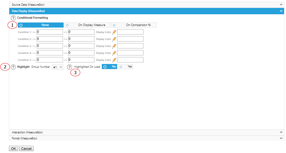The height and width of the screenshot is (153, 286).
Task: Select On Display Measure formatting option
Action: tap(87, 25)
